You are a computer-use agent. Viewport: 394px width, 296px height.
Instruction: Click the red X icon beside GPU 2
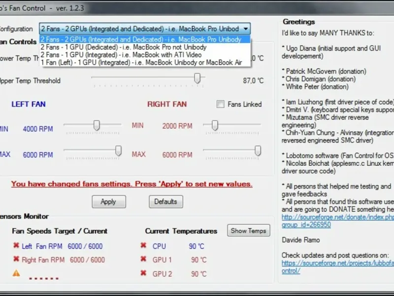click(143, 273)
